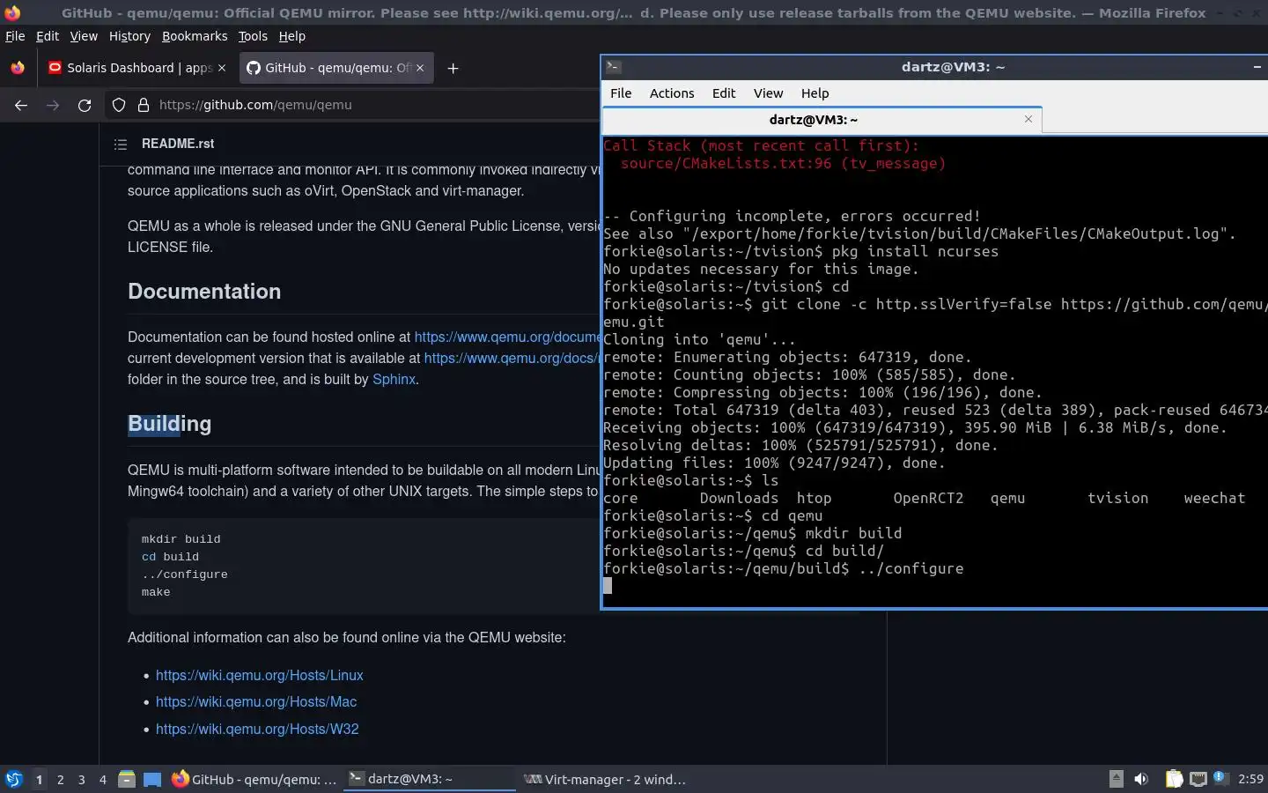The width and height of the screenshot is (1268, 793).
Task: Open the wiki.qemu.org/Hosts/W32 link
Action: 257,730
